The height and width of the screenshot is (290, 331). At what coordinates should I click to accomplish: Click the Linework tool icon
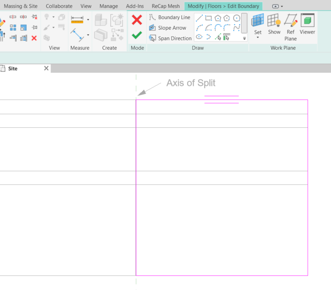62,27
